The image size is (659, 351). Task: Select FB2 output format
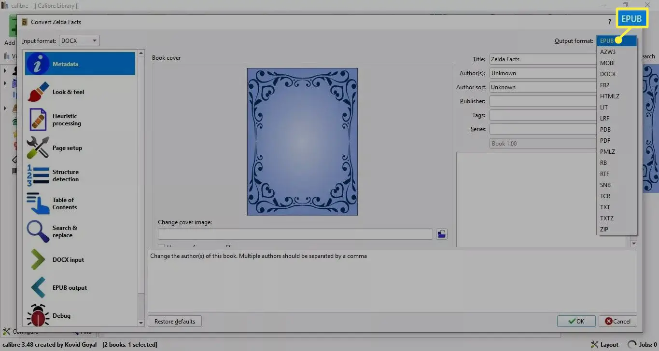[617, 85]
